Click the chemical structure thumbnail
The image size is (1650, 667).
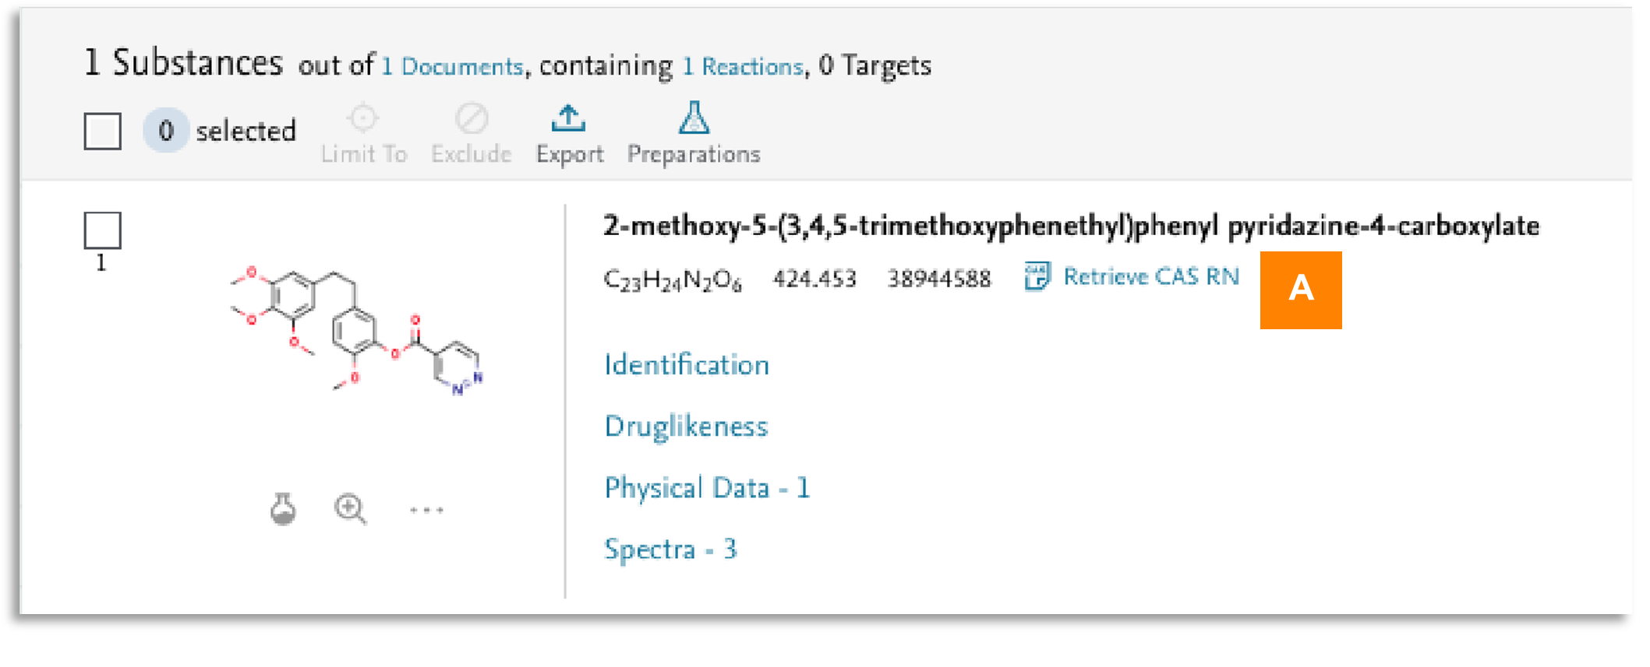(x=357, y=331)
